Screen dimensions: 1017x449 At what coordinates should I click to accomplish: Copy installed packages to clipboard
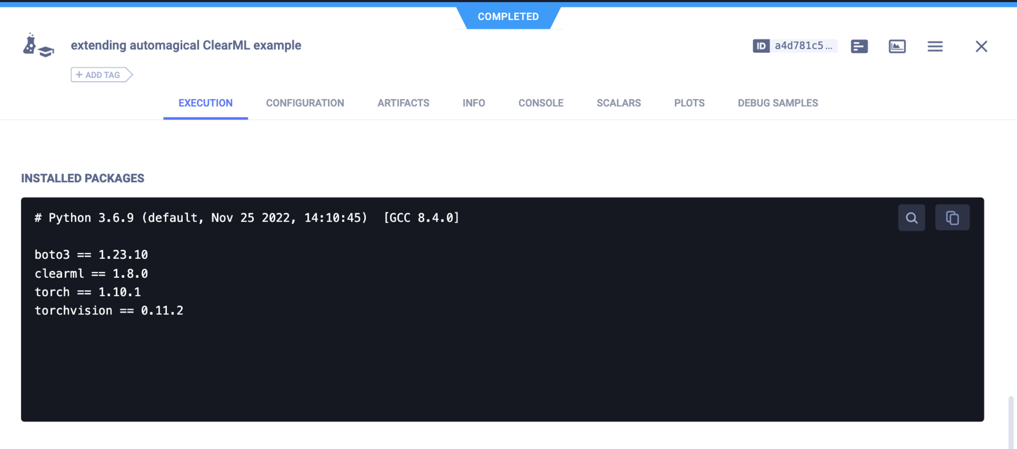coord(952,218)
